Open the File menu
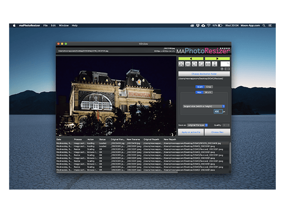 [46, 25]
